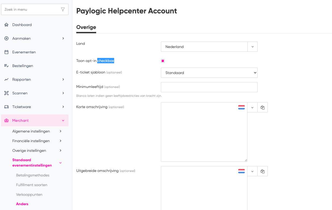
Task: Click the Bestellingen list icon
Action: 6,66
